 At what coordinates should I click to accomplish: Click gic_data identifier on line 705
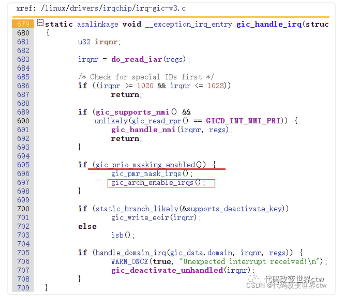coord(187,253)
